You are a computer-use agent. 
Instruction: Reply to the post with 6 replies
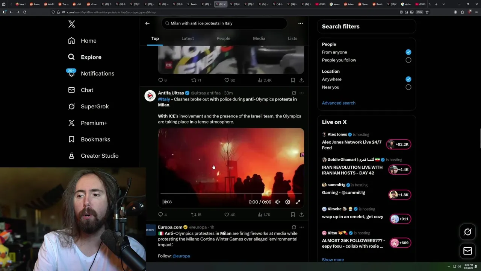(x=162, y=80)
